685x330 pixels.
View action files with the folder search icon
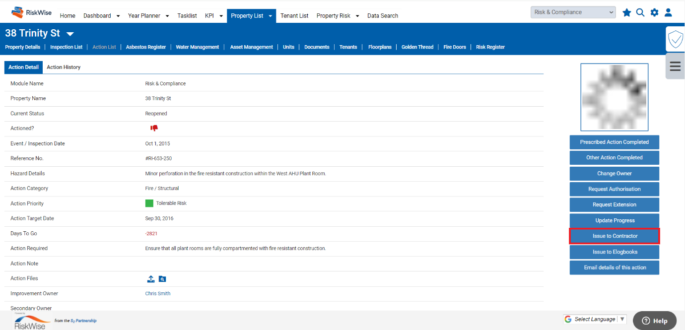[162, 279]
